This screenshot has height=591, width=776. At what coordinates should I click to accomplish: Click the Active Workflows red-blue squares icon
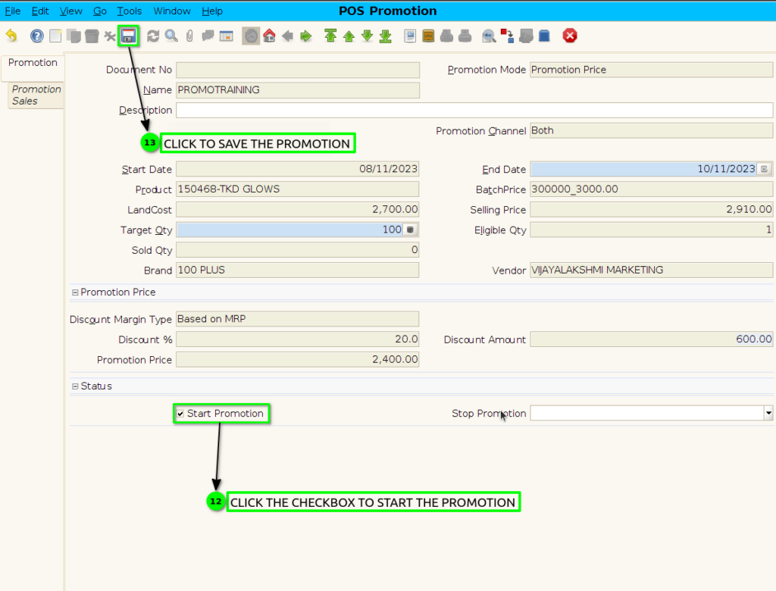tap(507, 36)
